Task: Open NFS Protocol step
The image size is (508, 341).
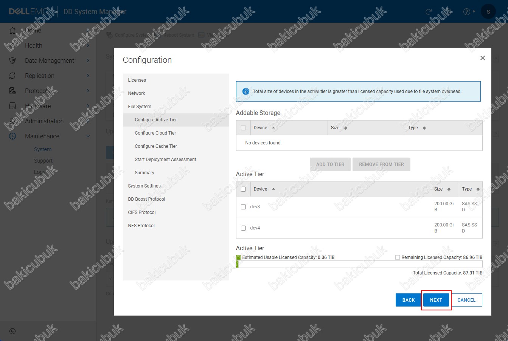Action: click(x=176, y=226)
